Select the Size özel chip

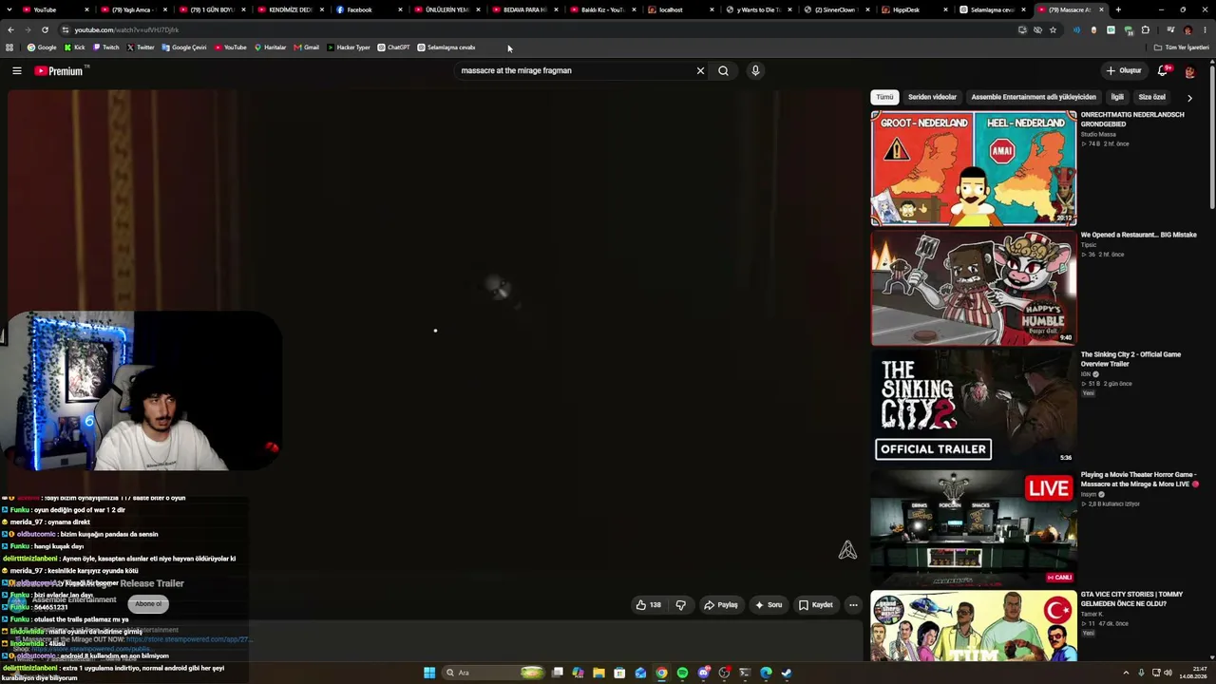coord(1151,97)
